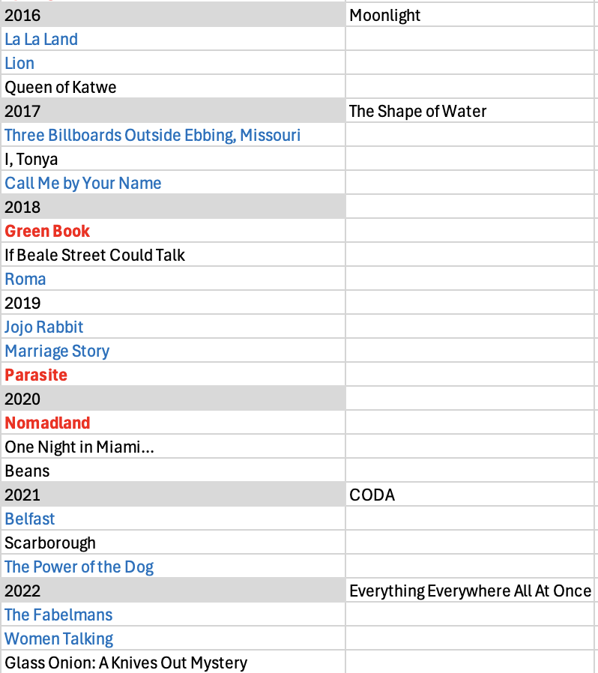Click The Power of the Dog
This screenshot has width=598, height=673.
click(x=79, y=567)
